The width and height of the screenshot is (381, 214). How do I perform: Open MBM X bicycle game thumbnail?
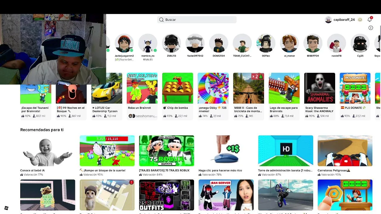(x=249, y=88)
